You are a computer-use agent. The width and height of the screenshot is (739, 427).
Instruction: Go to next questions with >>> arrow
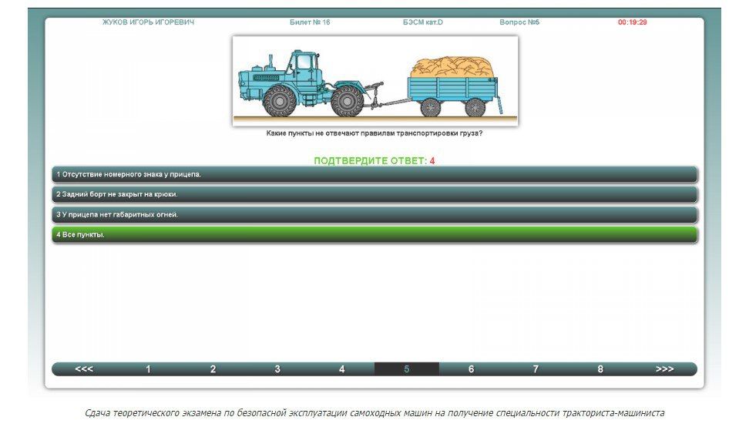[x=664, y=369]
